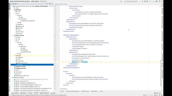Open the Event Log
This screenshot has width=172, height=96.
157,93
